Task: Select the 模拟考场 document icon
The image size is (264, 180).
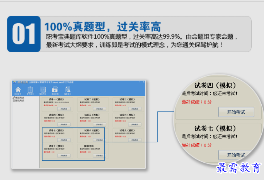Action: pyautogui.click(x=43, y=90)
